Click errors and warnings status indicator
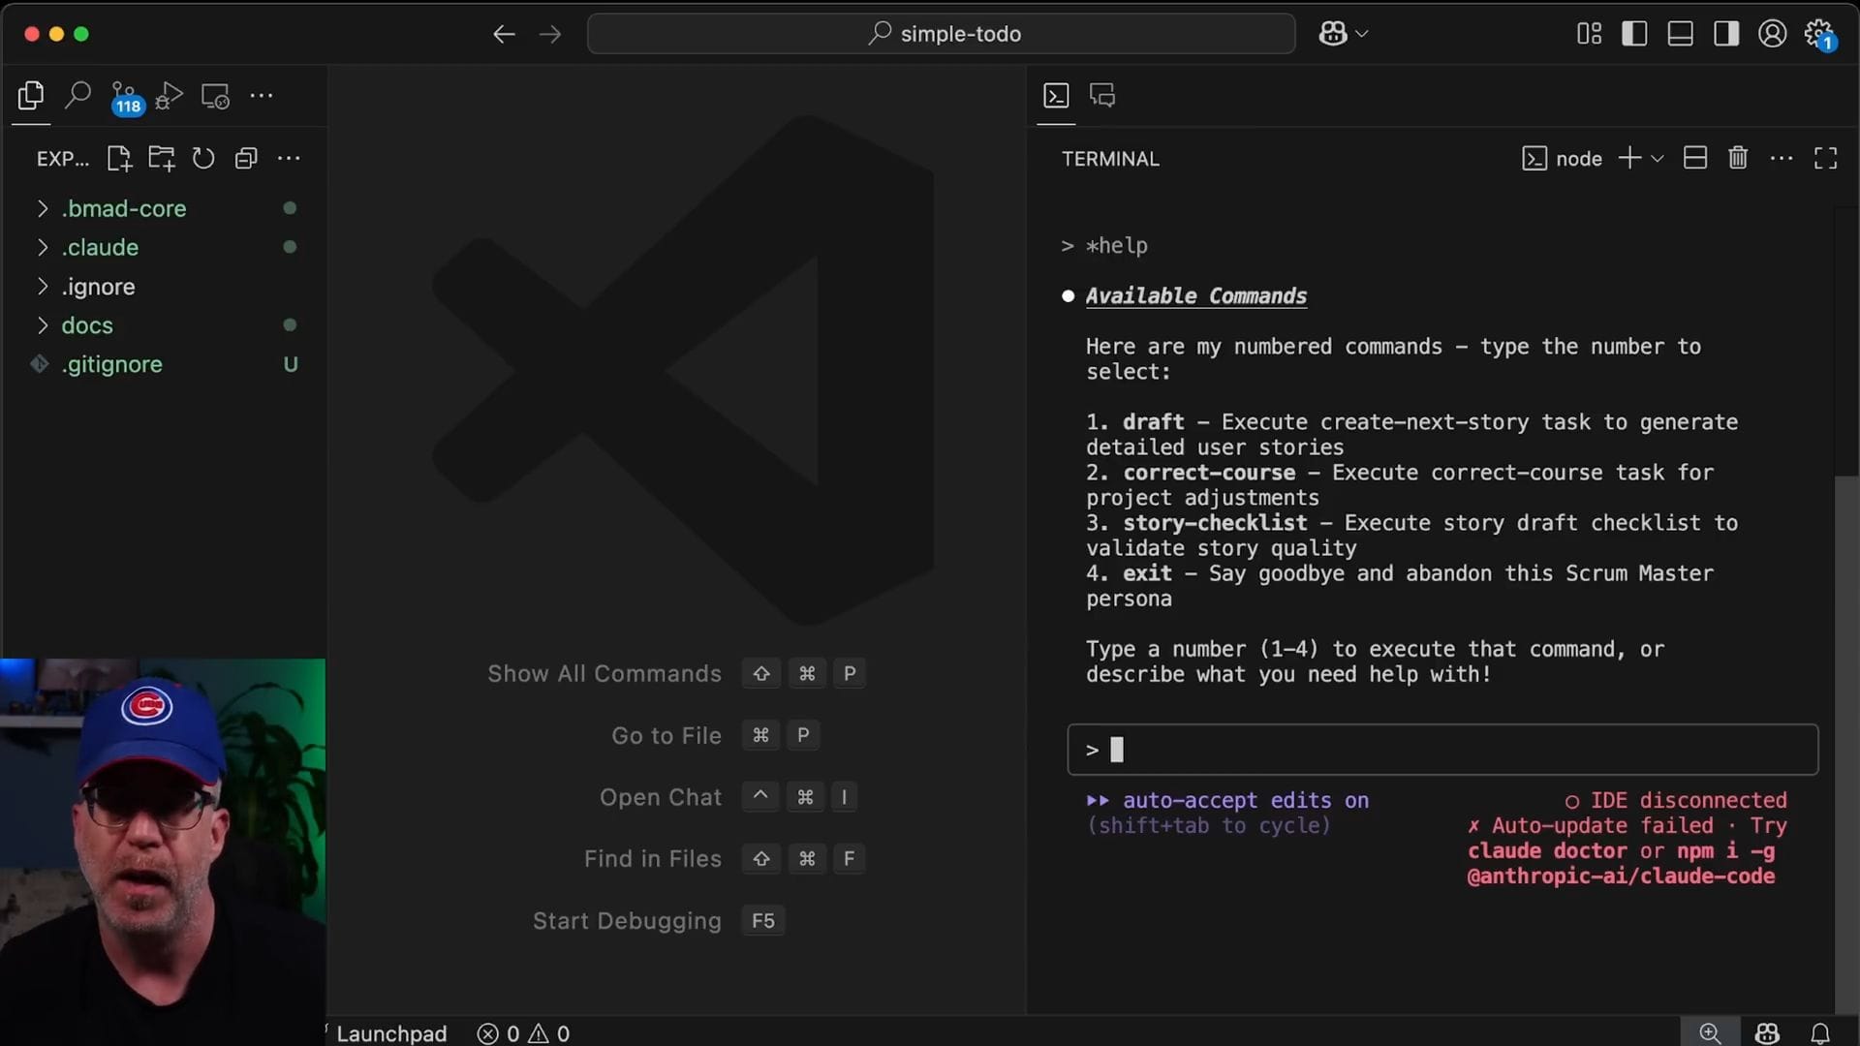The width and height of the screenshot is (1860, 1046). click(x=523, y=1033)
